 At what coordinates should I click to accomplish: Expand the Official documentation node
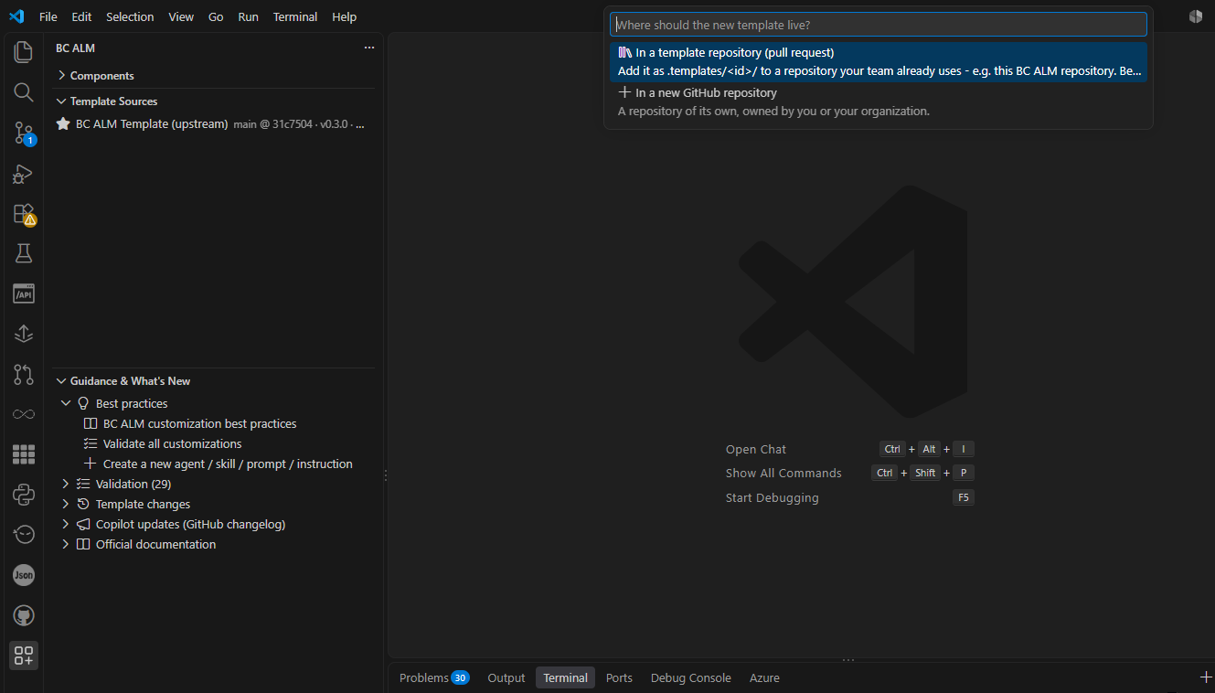pos(66,544)
